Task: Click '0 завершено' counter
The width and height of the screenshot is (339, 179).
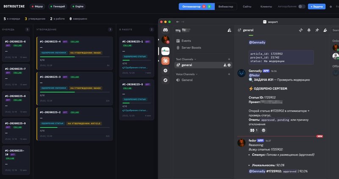Action: click(78, 19)
